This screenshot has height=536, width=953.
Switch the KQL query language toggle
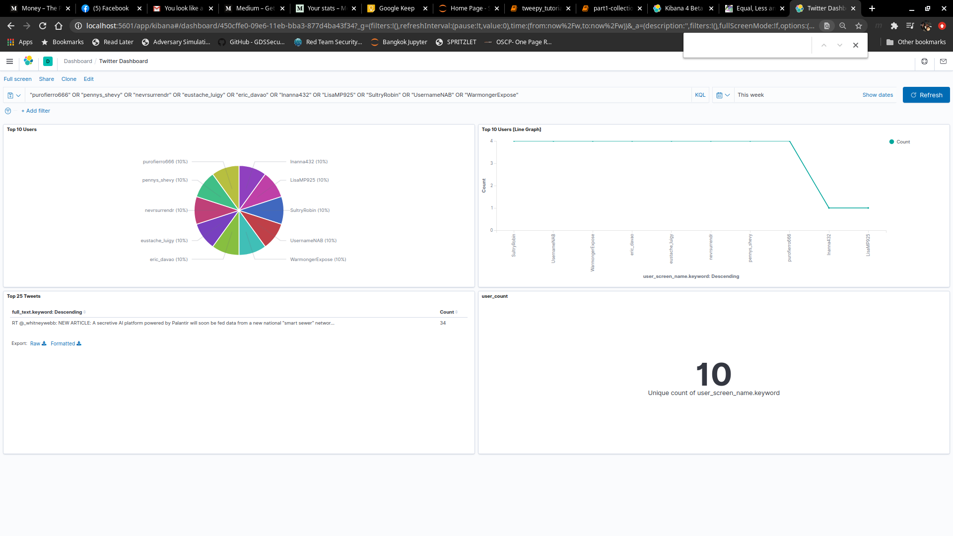click(700, 95)
